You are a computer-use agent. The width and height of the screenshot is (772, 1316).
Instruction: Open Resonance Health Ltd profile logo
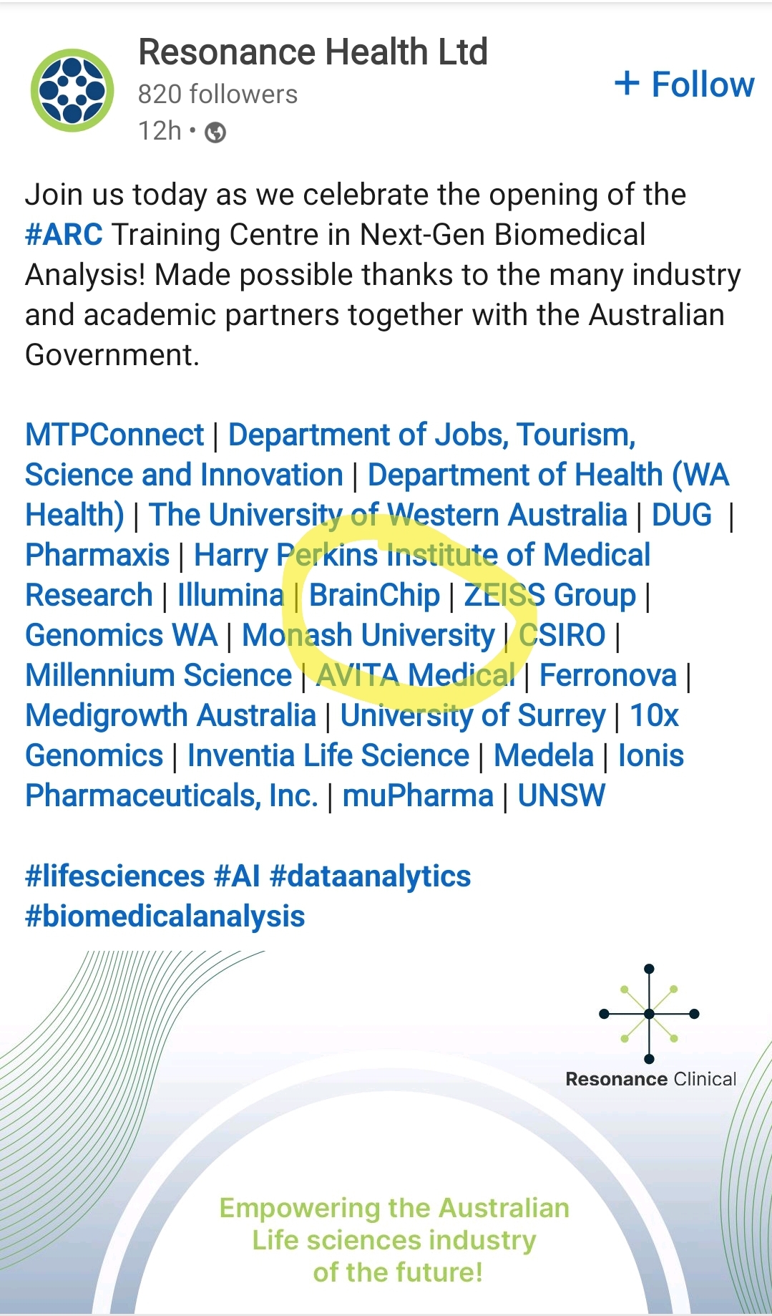72,91
